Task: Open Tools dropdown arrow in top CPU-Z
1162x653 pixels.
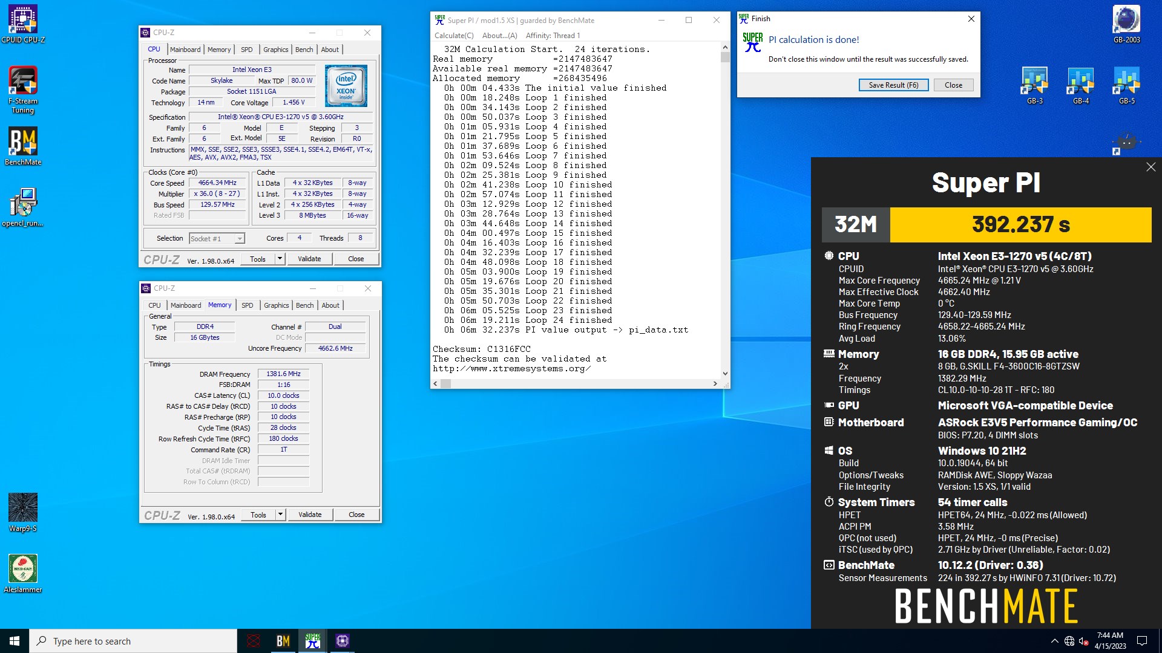Action: tap(280, 259)
